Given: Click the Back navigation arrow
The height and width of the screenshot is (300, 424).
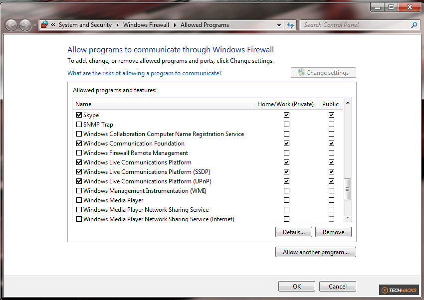Looking at the screenshot, I should coord(11,25).
